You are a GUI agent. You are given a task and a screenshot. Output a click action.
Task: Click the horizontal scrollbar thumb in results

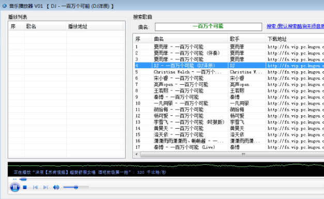[x=232, y=154]
